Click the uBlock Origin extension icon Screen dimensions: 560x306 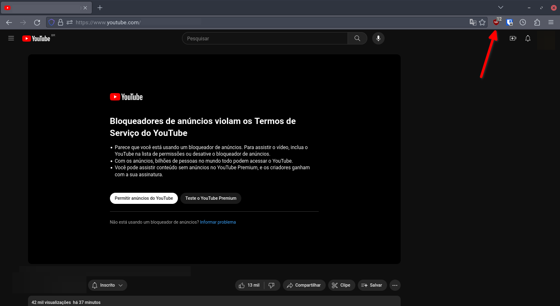coord(496,22)
